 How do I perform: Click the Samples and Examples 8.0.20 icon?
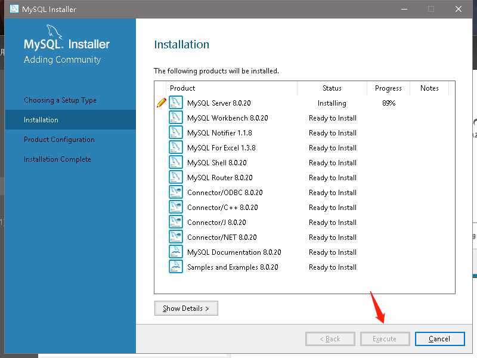pyautogui.click(x=176, y=267)
